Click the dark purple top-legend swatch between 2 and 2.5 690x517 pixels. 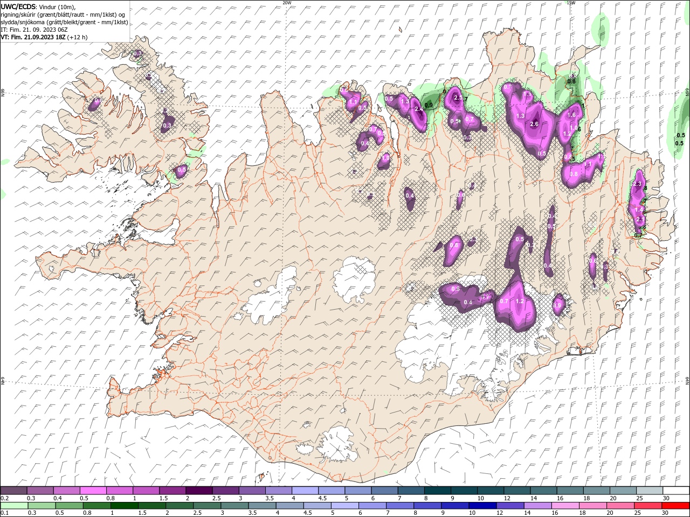click(x=198, y=491)
